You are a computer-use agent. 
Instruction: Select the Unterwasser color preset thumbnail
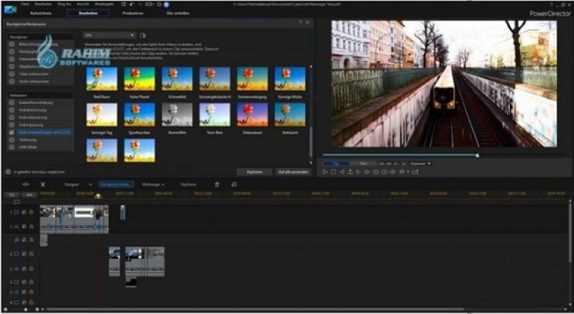tap(252, 113)
